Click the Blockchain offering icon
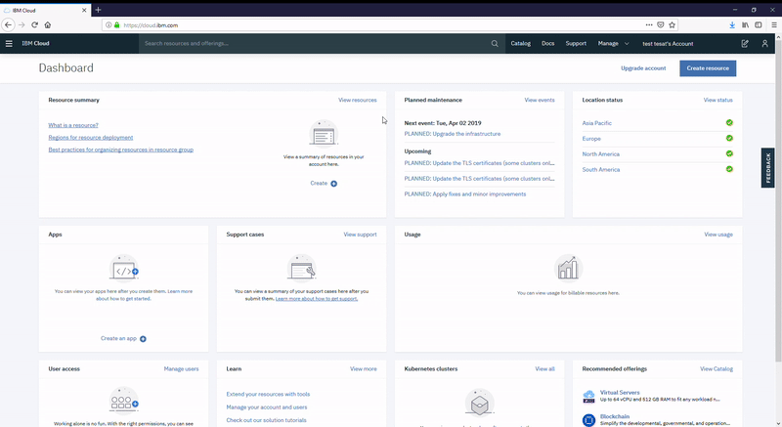This screenshot has height=427, width=782. click(589, 420)
